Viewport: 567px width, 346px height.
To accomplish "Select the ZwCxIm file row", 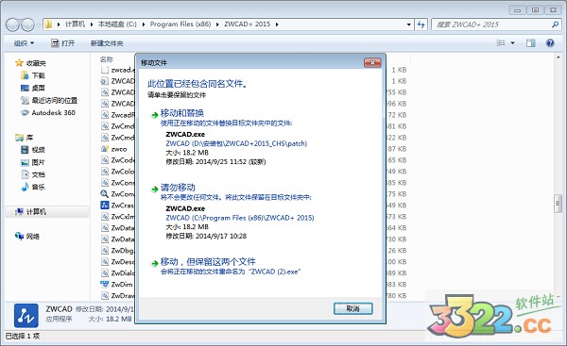I will pyautogui.click(x=117, y=217).
